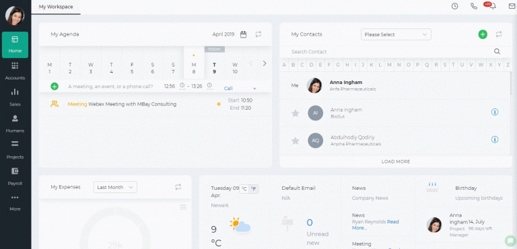Open the More menu in sidebar
This screenshot has width=517, height=249.
pyautogui.click(x=15, y=203)
